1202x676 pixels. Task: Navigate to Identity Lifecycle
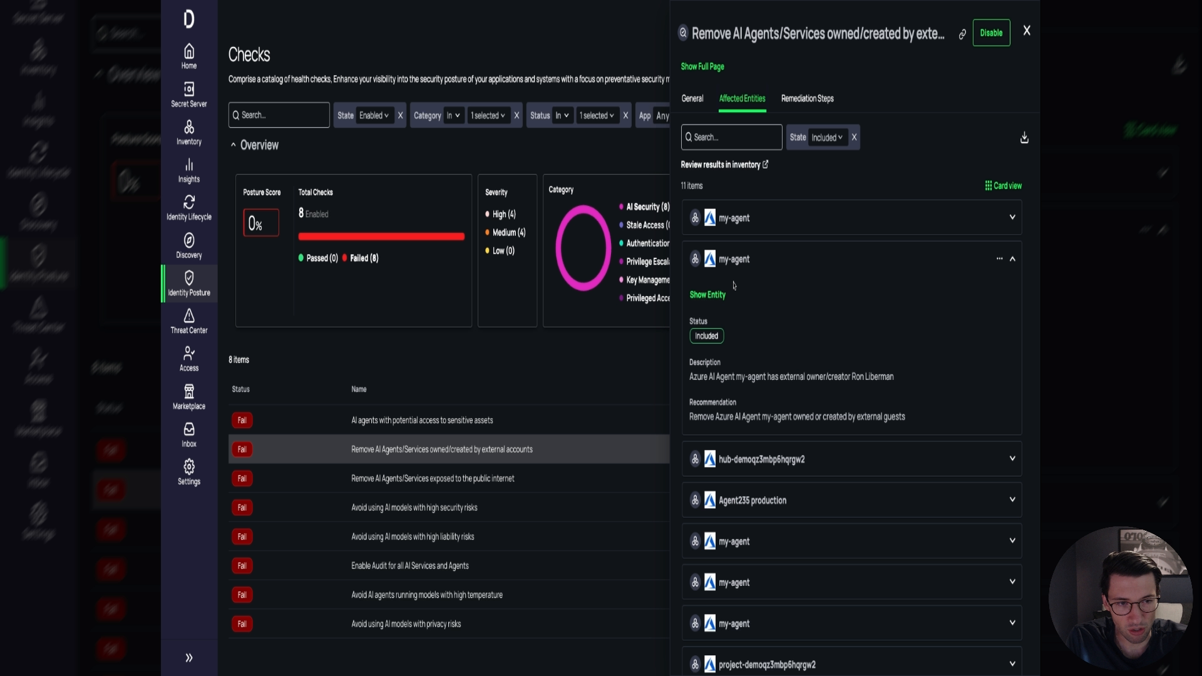pos(188,207)
